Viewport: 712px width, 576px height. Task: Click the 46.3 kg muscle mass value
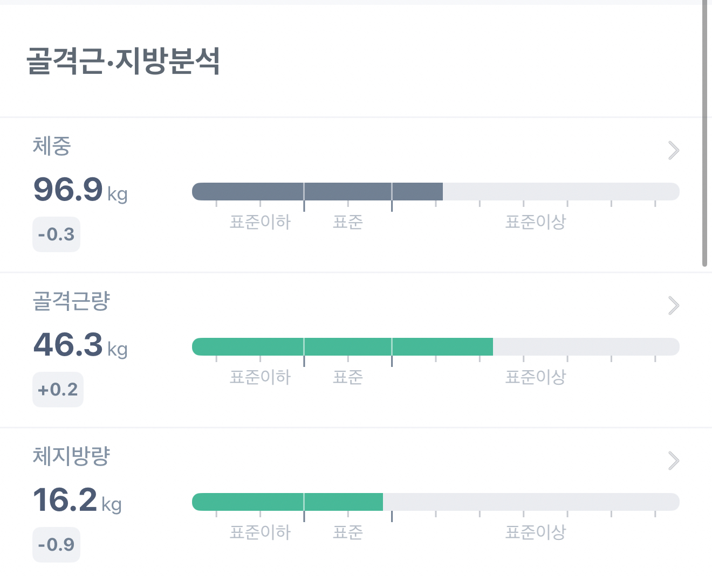tap(80, 345)
